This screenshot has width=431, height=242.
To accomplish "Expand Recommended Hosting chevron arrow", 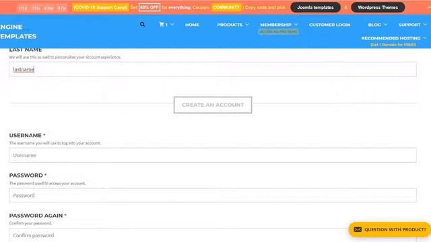I will (425, 38).
